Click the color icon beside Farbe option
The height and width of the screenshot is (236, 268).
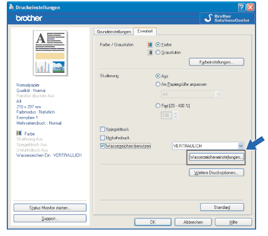click(x=150, y=45)
